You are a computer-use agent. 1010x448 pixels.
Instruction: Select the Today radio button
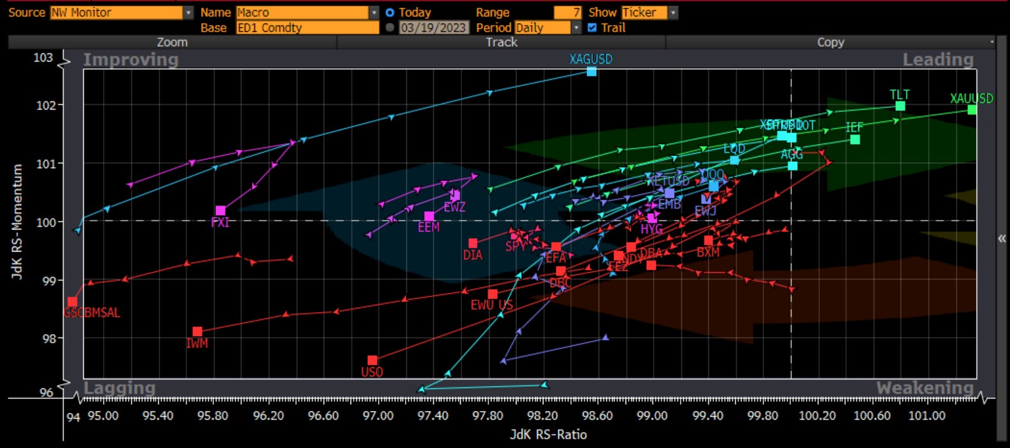coord(390,12)
